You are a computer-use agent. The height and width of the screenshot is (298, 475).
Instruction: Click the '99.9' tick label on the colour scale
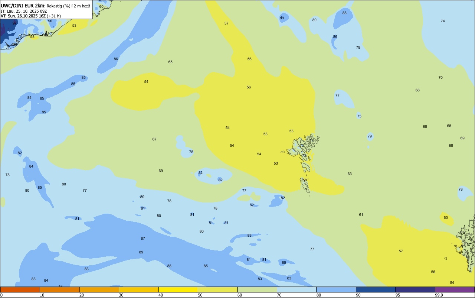(x=439, y=295)
